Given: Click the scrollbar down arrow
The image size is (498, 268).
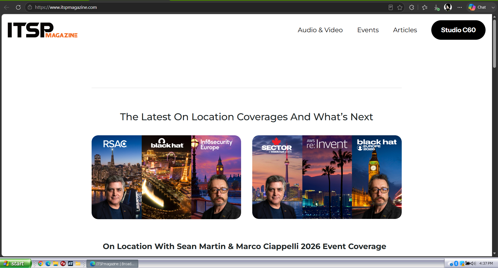Looking at the screenshot, I should tap(494, 253).
